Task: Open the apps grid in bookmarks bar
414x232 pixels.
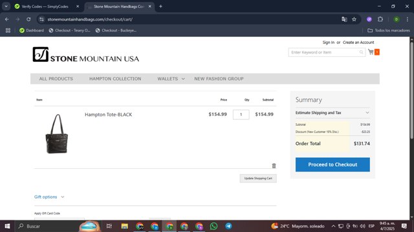Action: (x=8, y=30)
